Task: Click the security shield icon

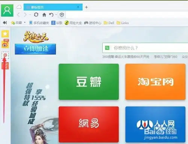Action: pos(62,15)
